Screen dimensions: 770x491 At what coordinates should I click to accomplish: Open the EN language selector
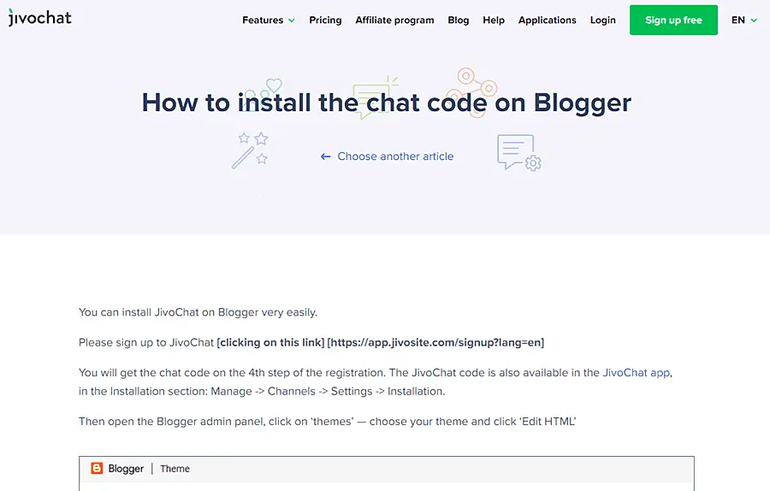click(743, 20)
